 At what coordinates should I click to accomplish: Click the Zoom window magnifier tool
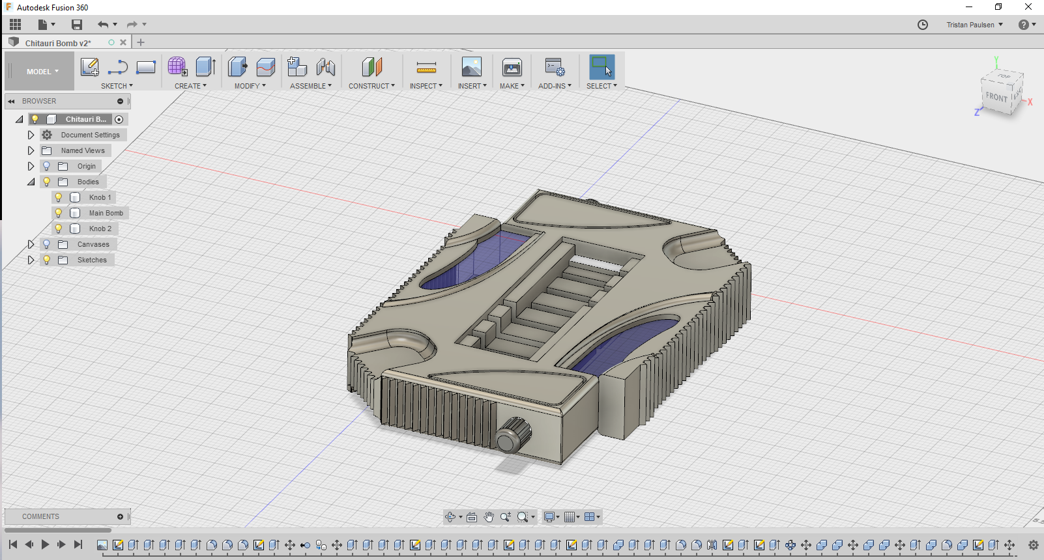tap(523, 517)
